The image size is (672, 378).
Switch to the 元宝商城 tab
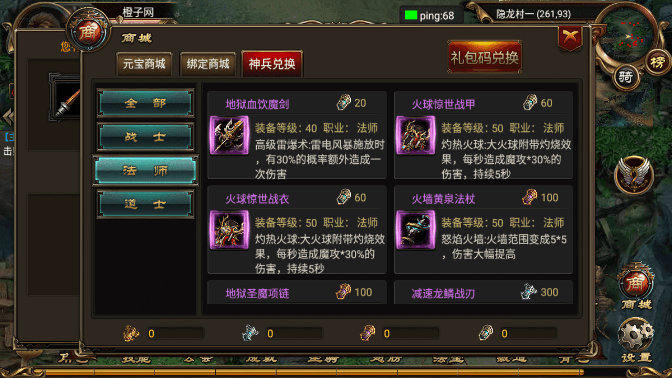coord(144,64)
